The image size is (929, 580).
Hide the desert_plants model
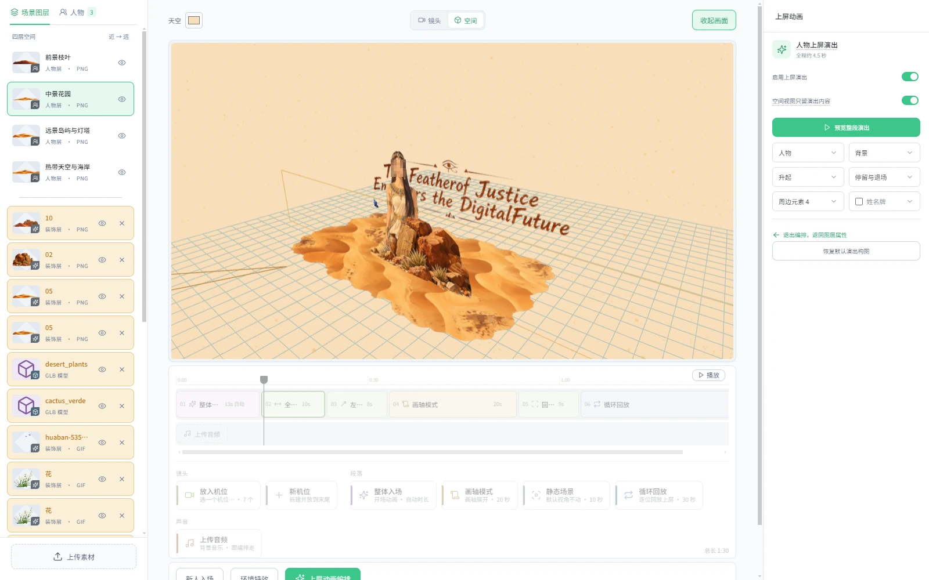[x=102, y=369]
